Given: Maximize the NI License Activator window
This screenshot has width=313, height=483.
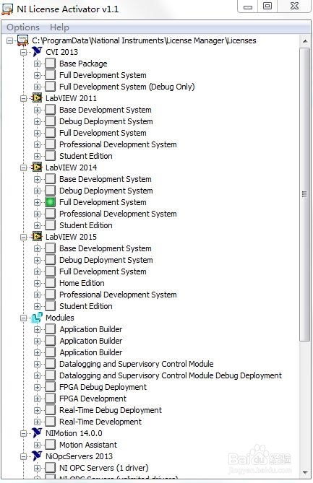Looking at the screenshot, I should click(x=267, y=6).
